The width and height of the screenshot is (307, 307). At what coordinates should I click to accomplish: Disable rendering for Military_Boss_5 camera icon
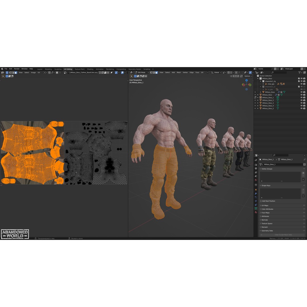coord(304,108)
